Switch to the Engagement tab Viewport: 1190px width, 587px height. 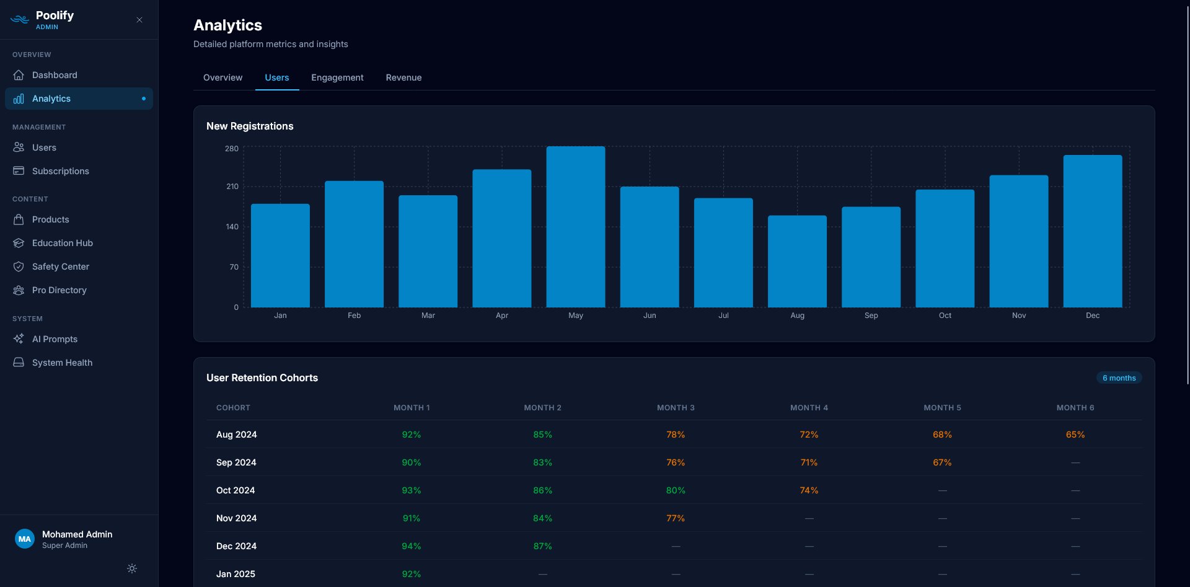tap(337, 77)
